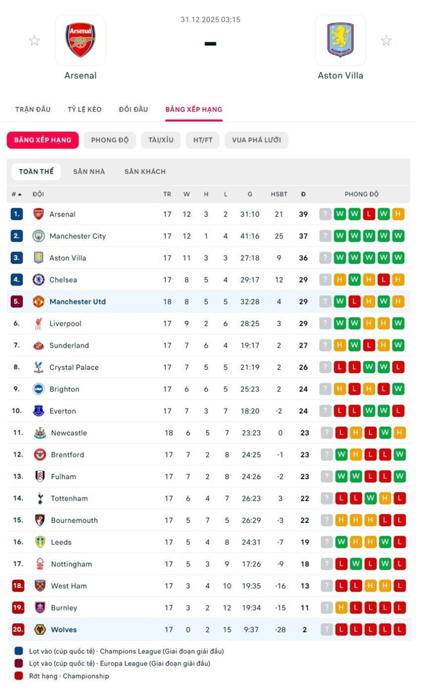Star Aston Villa as a favorite

pyautogui.click(x=386, y=40)
